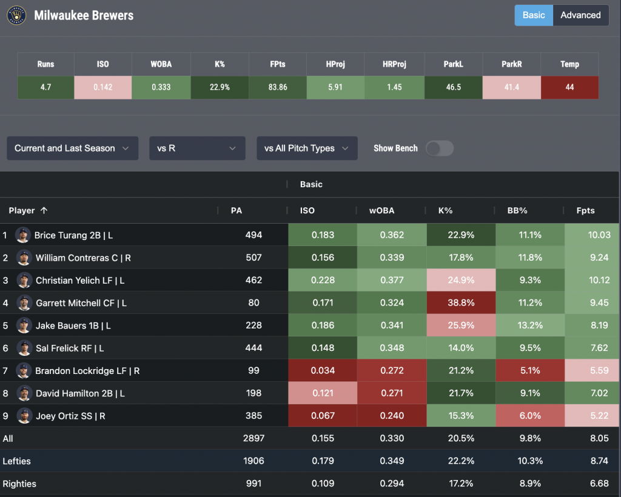Switch to the Advanced stats tab
This screenshot has height=497, width=621.
point(580,15)
